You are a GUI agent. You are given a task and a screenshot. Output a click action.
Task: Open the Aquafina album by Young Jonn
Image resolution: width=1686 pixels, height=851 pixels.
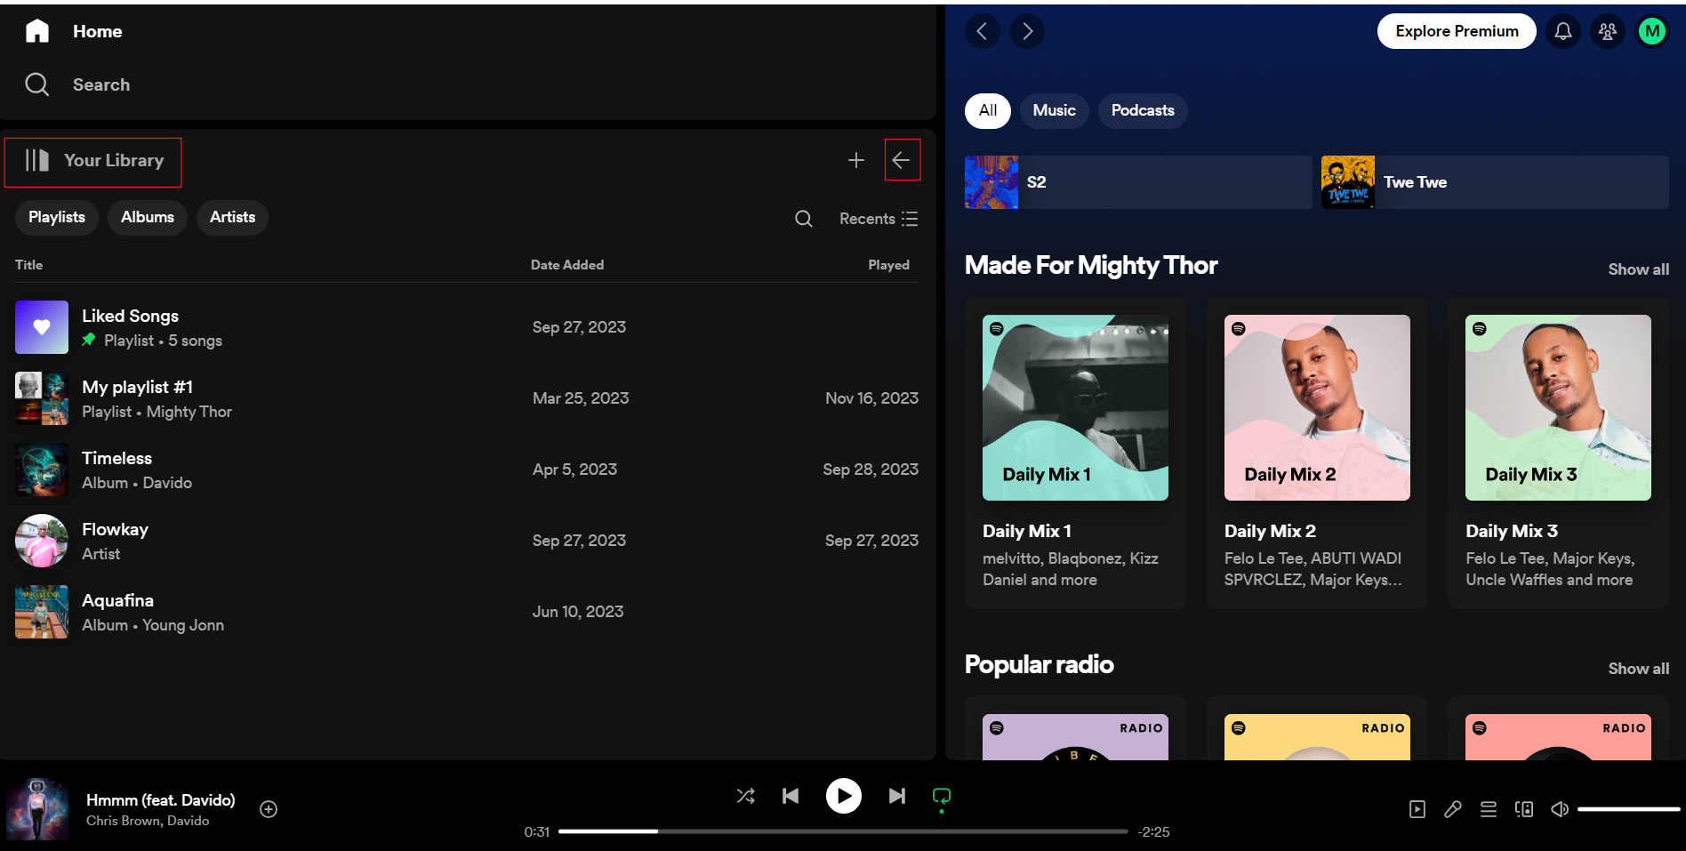467,612
